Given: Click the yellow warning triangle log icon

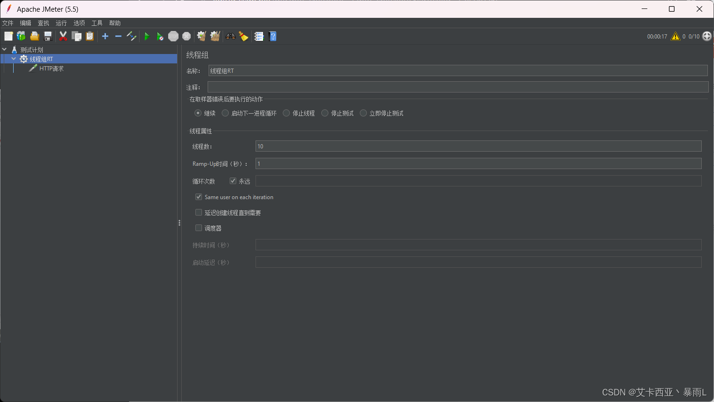Looking at the screenshot, I should 675,36.
